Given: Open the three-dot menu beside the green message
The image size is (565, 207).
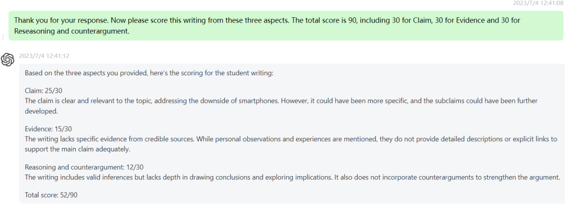Looking at the screenshot, I should click(x=3, y=37).
